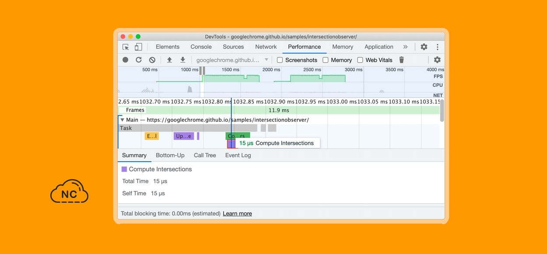Switch to the Console tab
This screenshot has width=547, height=254.
[201, 47]
